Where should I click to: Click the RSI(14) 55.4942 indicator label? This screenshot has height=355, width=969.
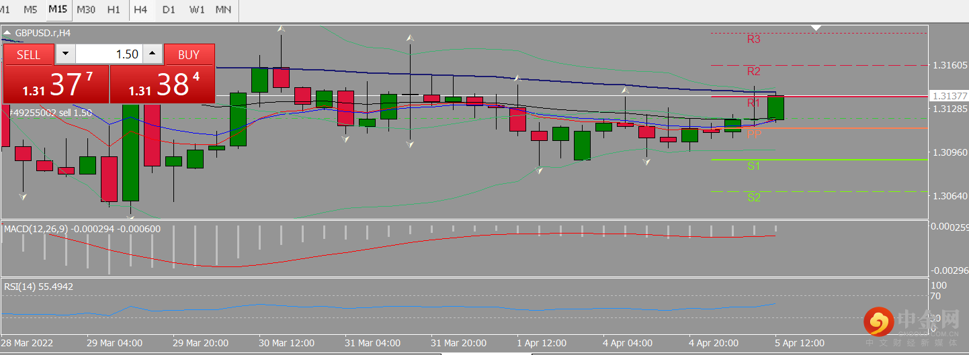click(39, 287)
